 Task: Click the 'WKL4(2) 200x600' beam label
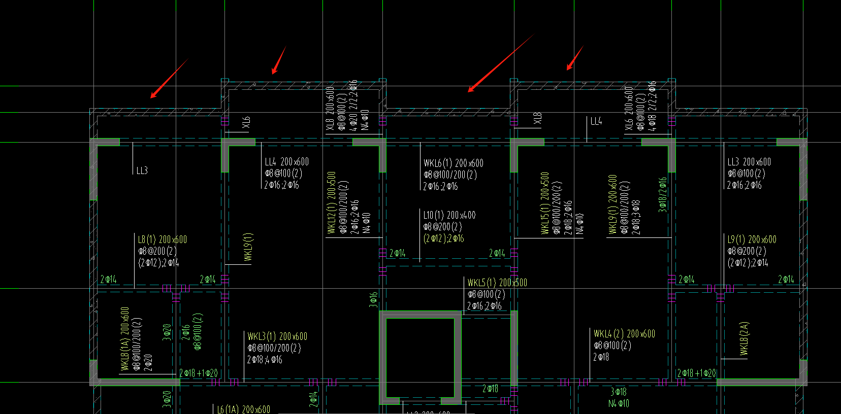click(624, 334)
